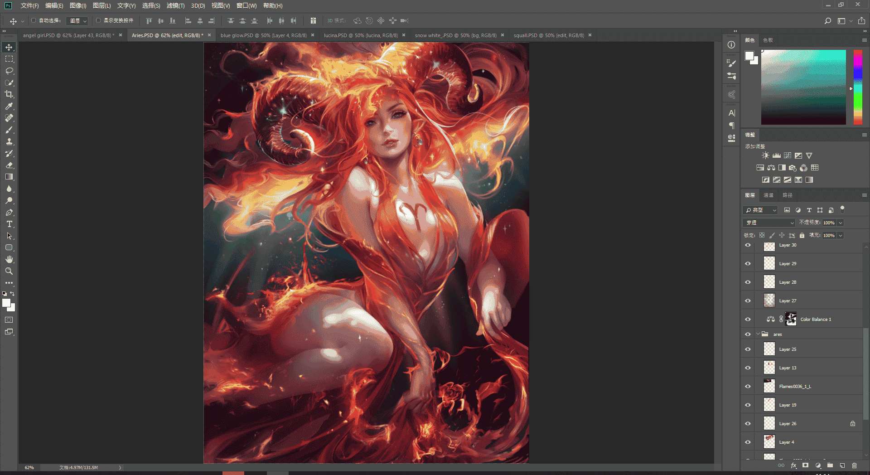The width and height of the screenshot is (870, 475).
Task: Open the 图像 (Image) menu
Action: click(x=78, y=5)
